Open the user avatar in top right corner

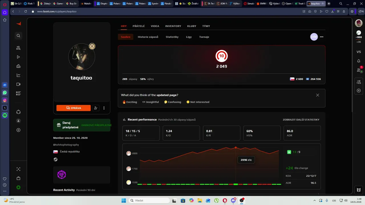[359, 23]
